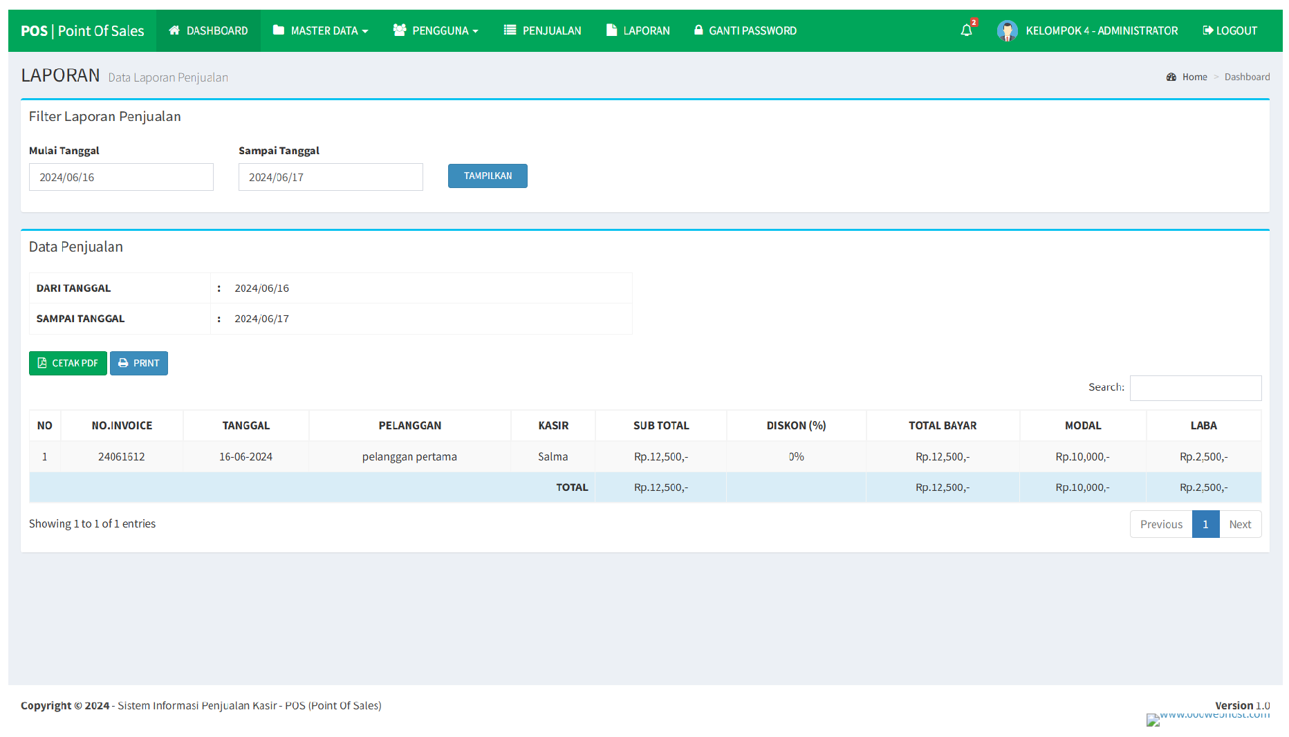Viewport: 1289px width, 737px height.
Task: Open the Mulai Tanggal date field
Action: (121, 177)
